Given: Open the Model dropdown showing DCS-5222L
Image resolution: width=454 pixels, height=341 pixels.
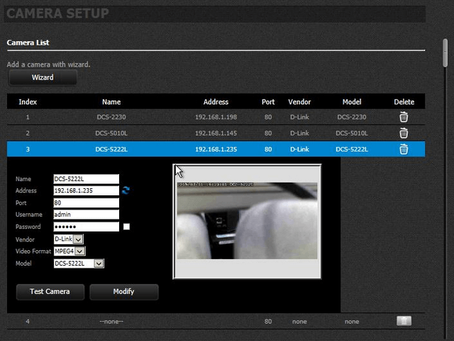Looking at the screenshot, I should tap(79, 264).
